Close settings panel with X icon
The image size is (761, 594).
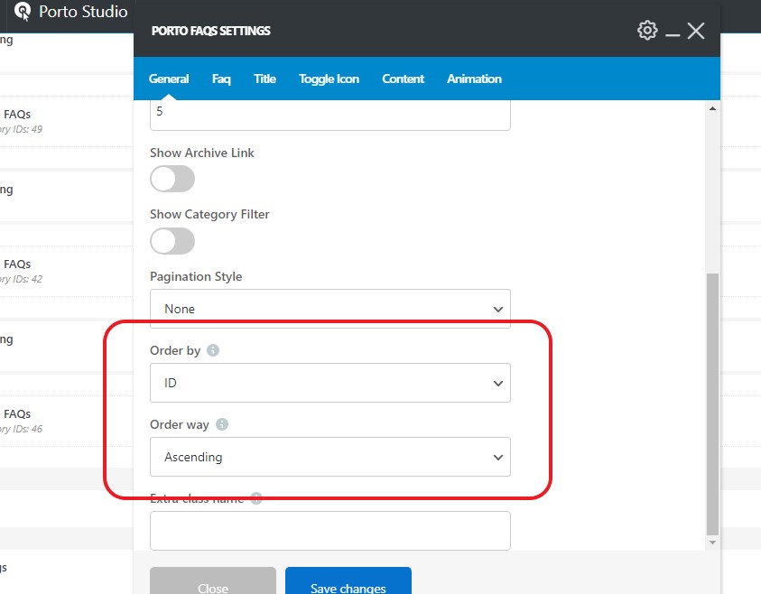pos(696,31)
